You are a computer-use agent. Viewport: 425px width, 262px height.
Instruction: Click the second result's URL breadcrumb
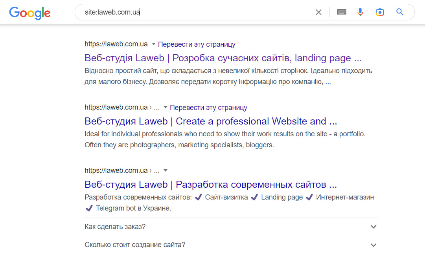click(x=122, y=107)
